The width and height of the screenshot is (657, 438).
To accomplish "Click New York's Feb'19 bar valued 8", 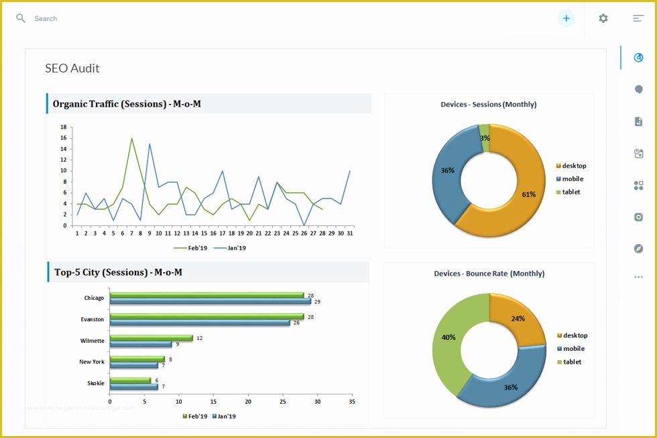I will (x=137, y=360).
